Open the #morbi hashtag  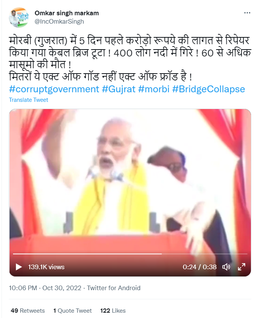click(x=154, y=89)
